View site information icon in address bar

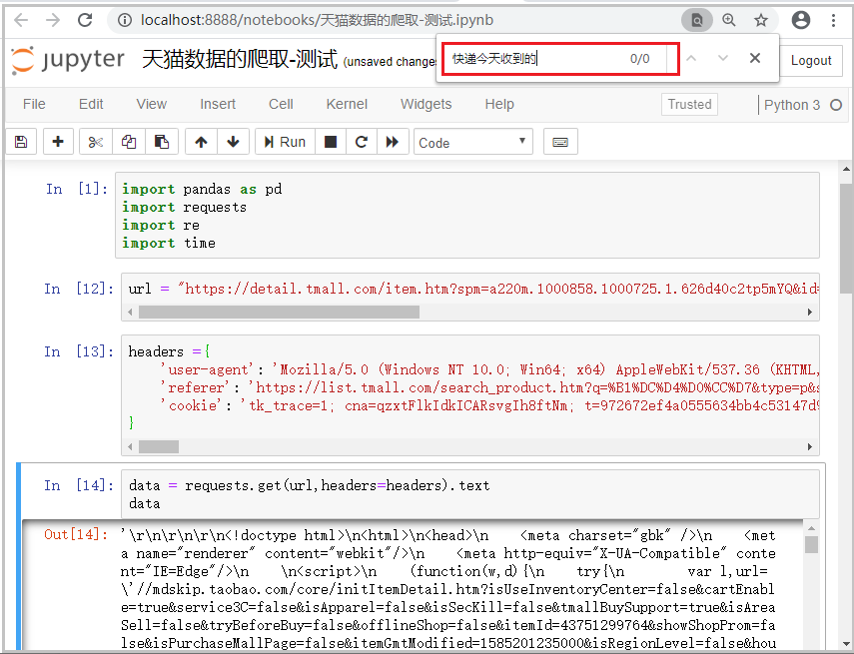point(125,20)
